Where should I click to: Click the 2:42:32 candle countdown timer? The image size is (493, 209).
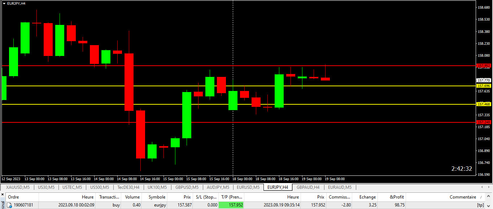[462, 169]
